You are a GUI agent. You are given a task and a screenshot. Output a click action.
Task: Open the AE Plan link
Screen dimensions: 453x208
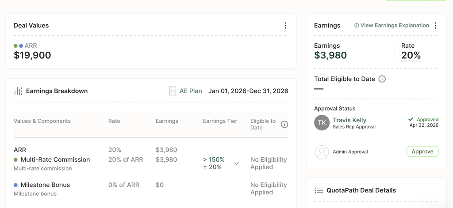point(191,91)
